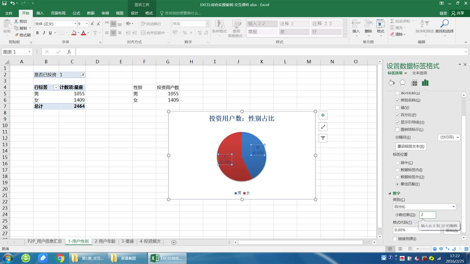
Task: Open the Page Layout (页面布局) tab
Action: coord(58,13)
